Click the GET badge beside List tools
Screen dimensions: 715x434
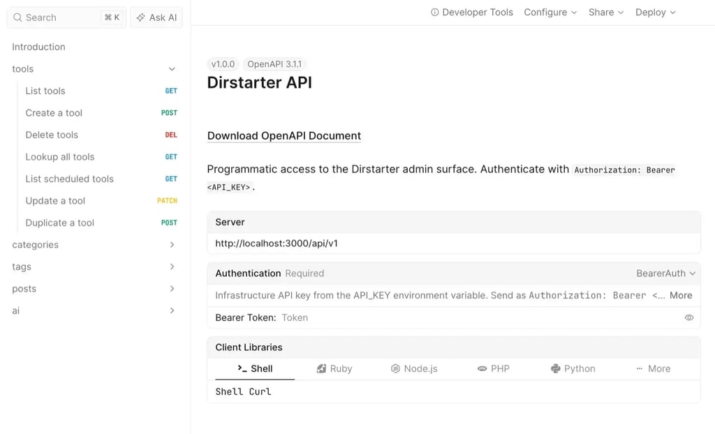click(x=171, y=91)
